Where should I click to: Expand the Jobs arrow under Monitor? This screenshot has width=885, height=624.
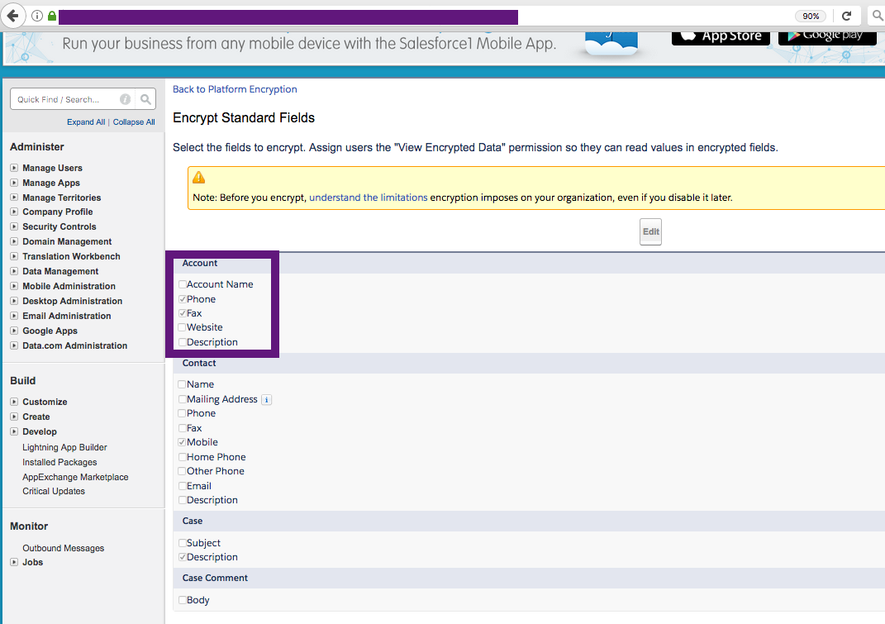[x=14, y=562]
